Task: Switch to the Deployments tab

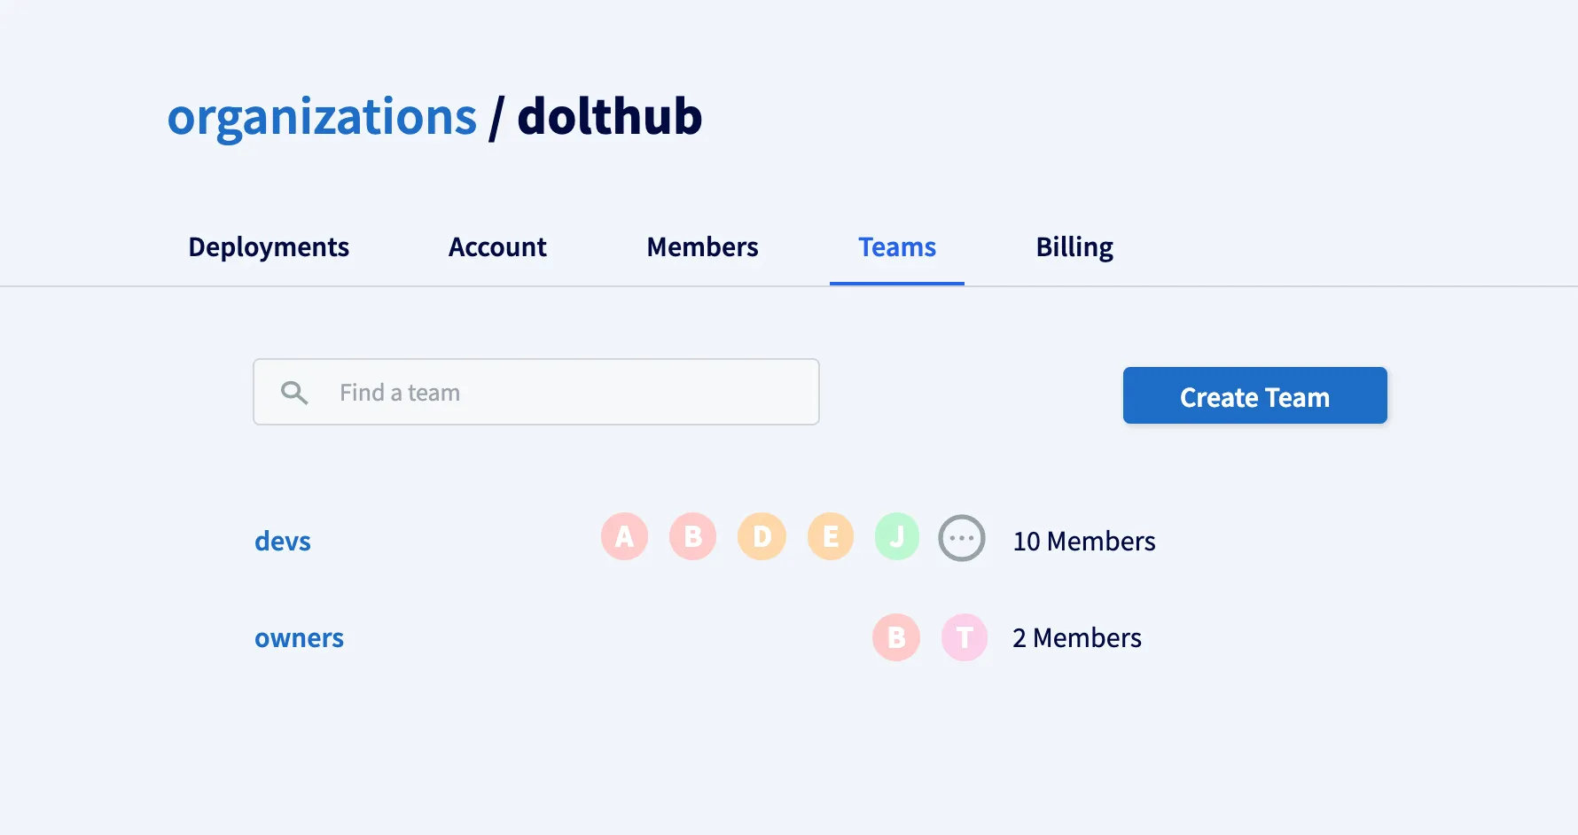Action: pyautogui.click(x=268, y=247)
